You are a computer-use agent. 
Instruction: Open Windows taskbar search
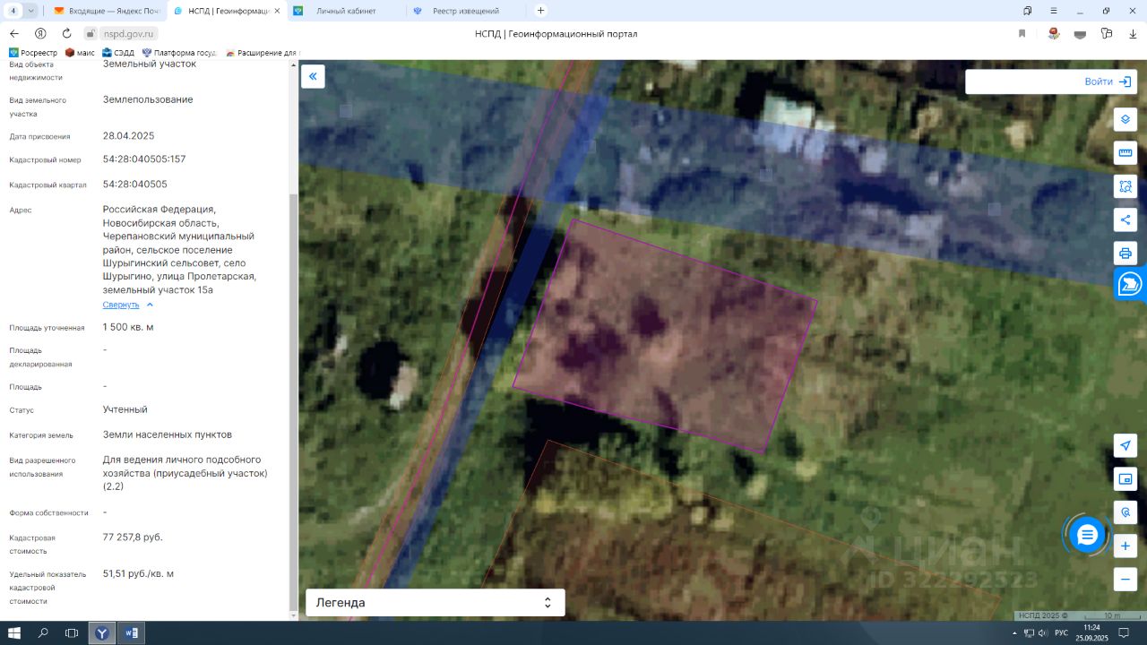click(43, 633)
